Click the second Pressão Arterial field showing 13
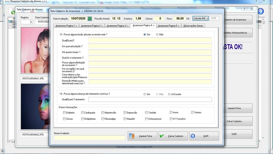Screen dimensions: 273x154 coord(119,18)
